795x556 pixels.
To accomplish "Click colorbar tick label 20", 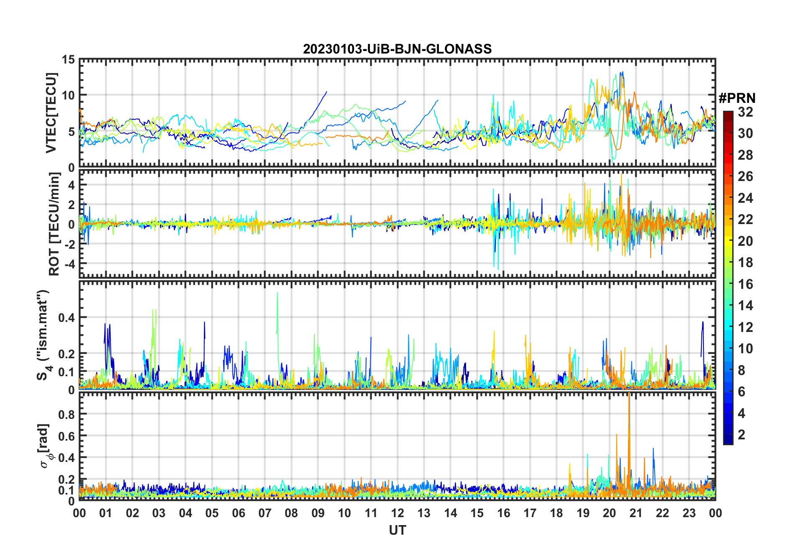I will 745,241.
